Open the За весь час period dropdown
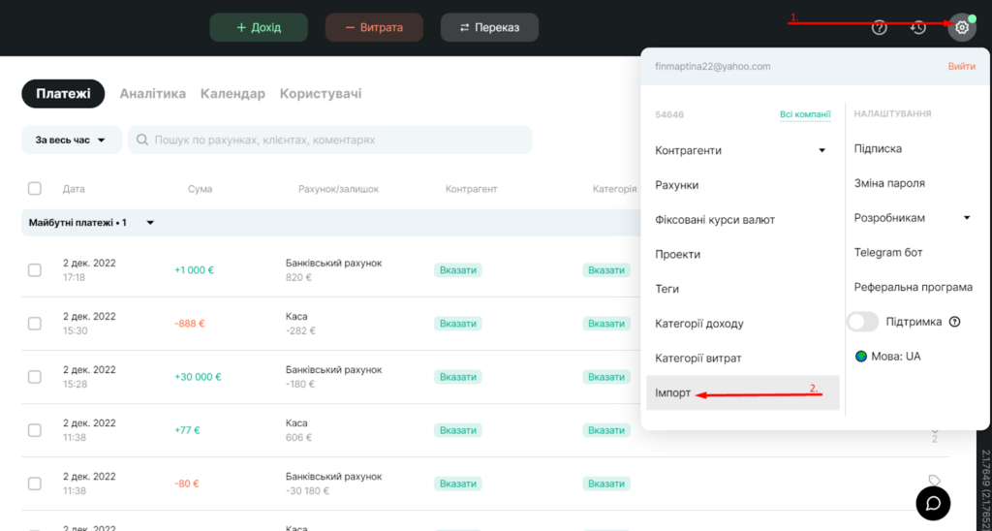Screen dimensions: 992x531 click(72, 140)
